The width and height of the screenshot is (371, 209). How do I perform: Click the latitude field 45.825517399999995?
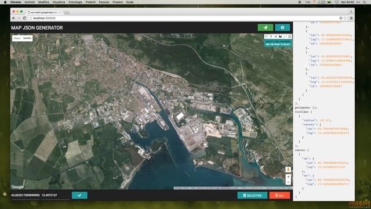tap(26, 195)
